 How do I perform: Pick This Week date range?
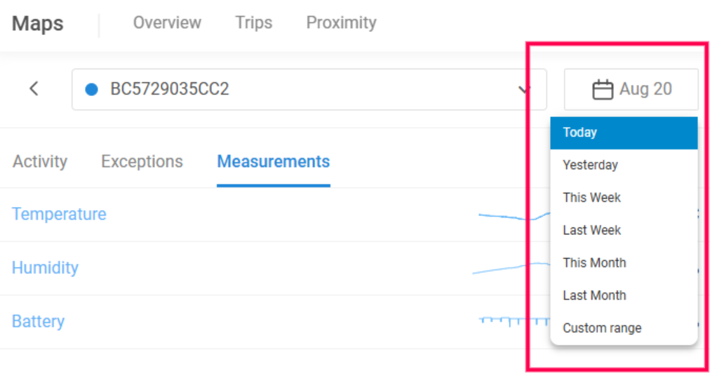point(624,198)
